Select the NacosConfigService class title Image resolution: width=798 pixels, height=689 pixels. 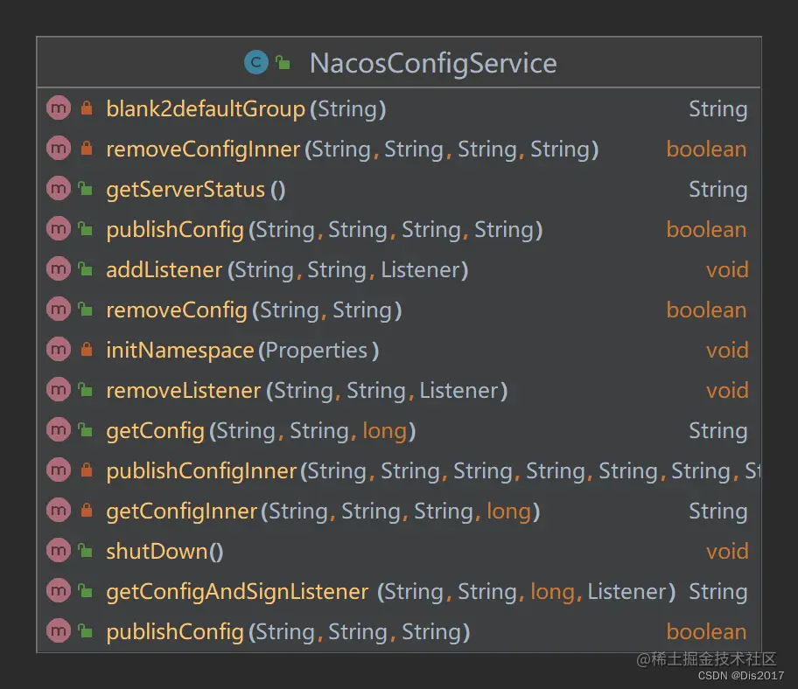click(433, 63)
